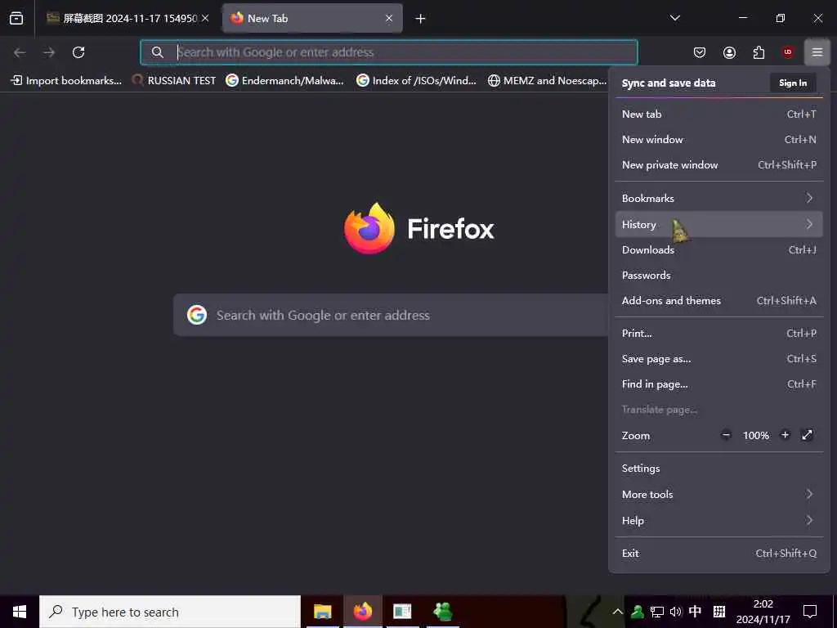
Task: Open a new tab with plus icon
Action: point(421,19)
